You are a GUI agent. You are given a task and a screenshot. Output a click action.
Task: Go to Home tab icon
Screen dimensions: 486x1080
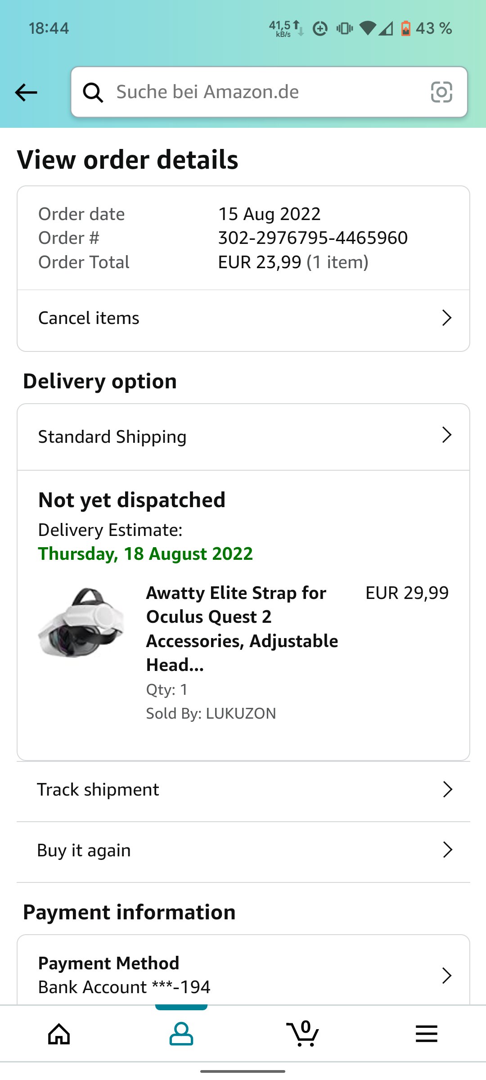[59, 1034]
